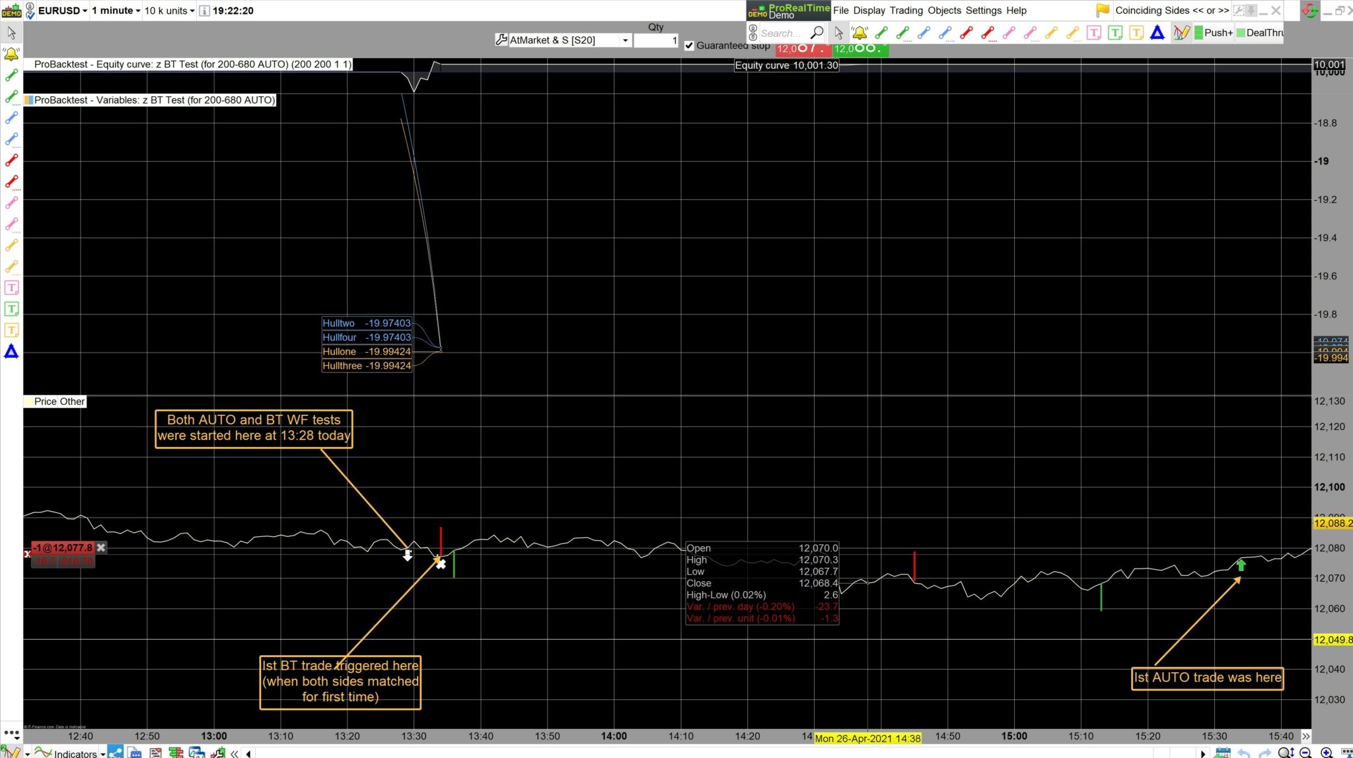The width and height of the screenshot is (1353, 758).
Task: Open the blue share icon in bottom toolbar
Action: (115, 753)
